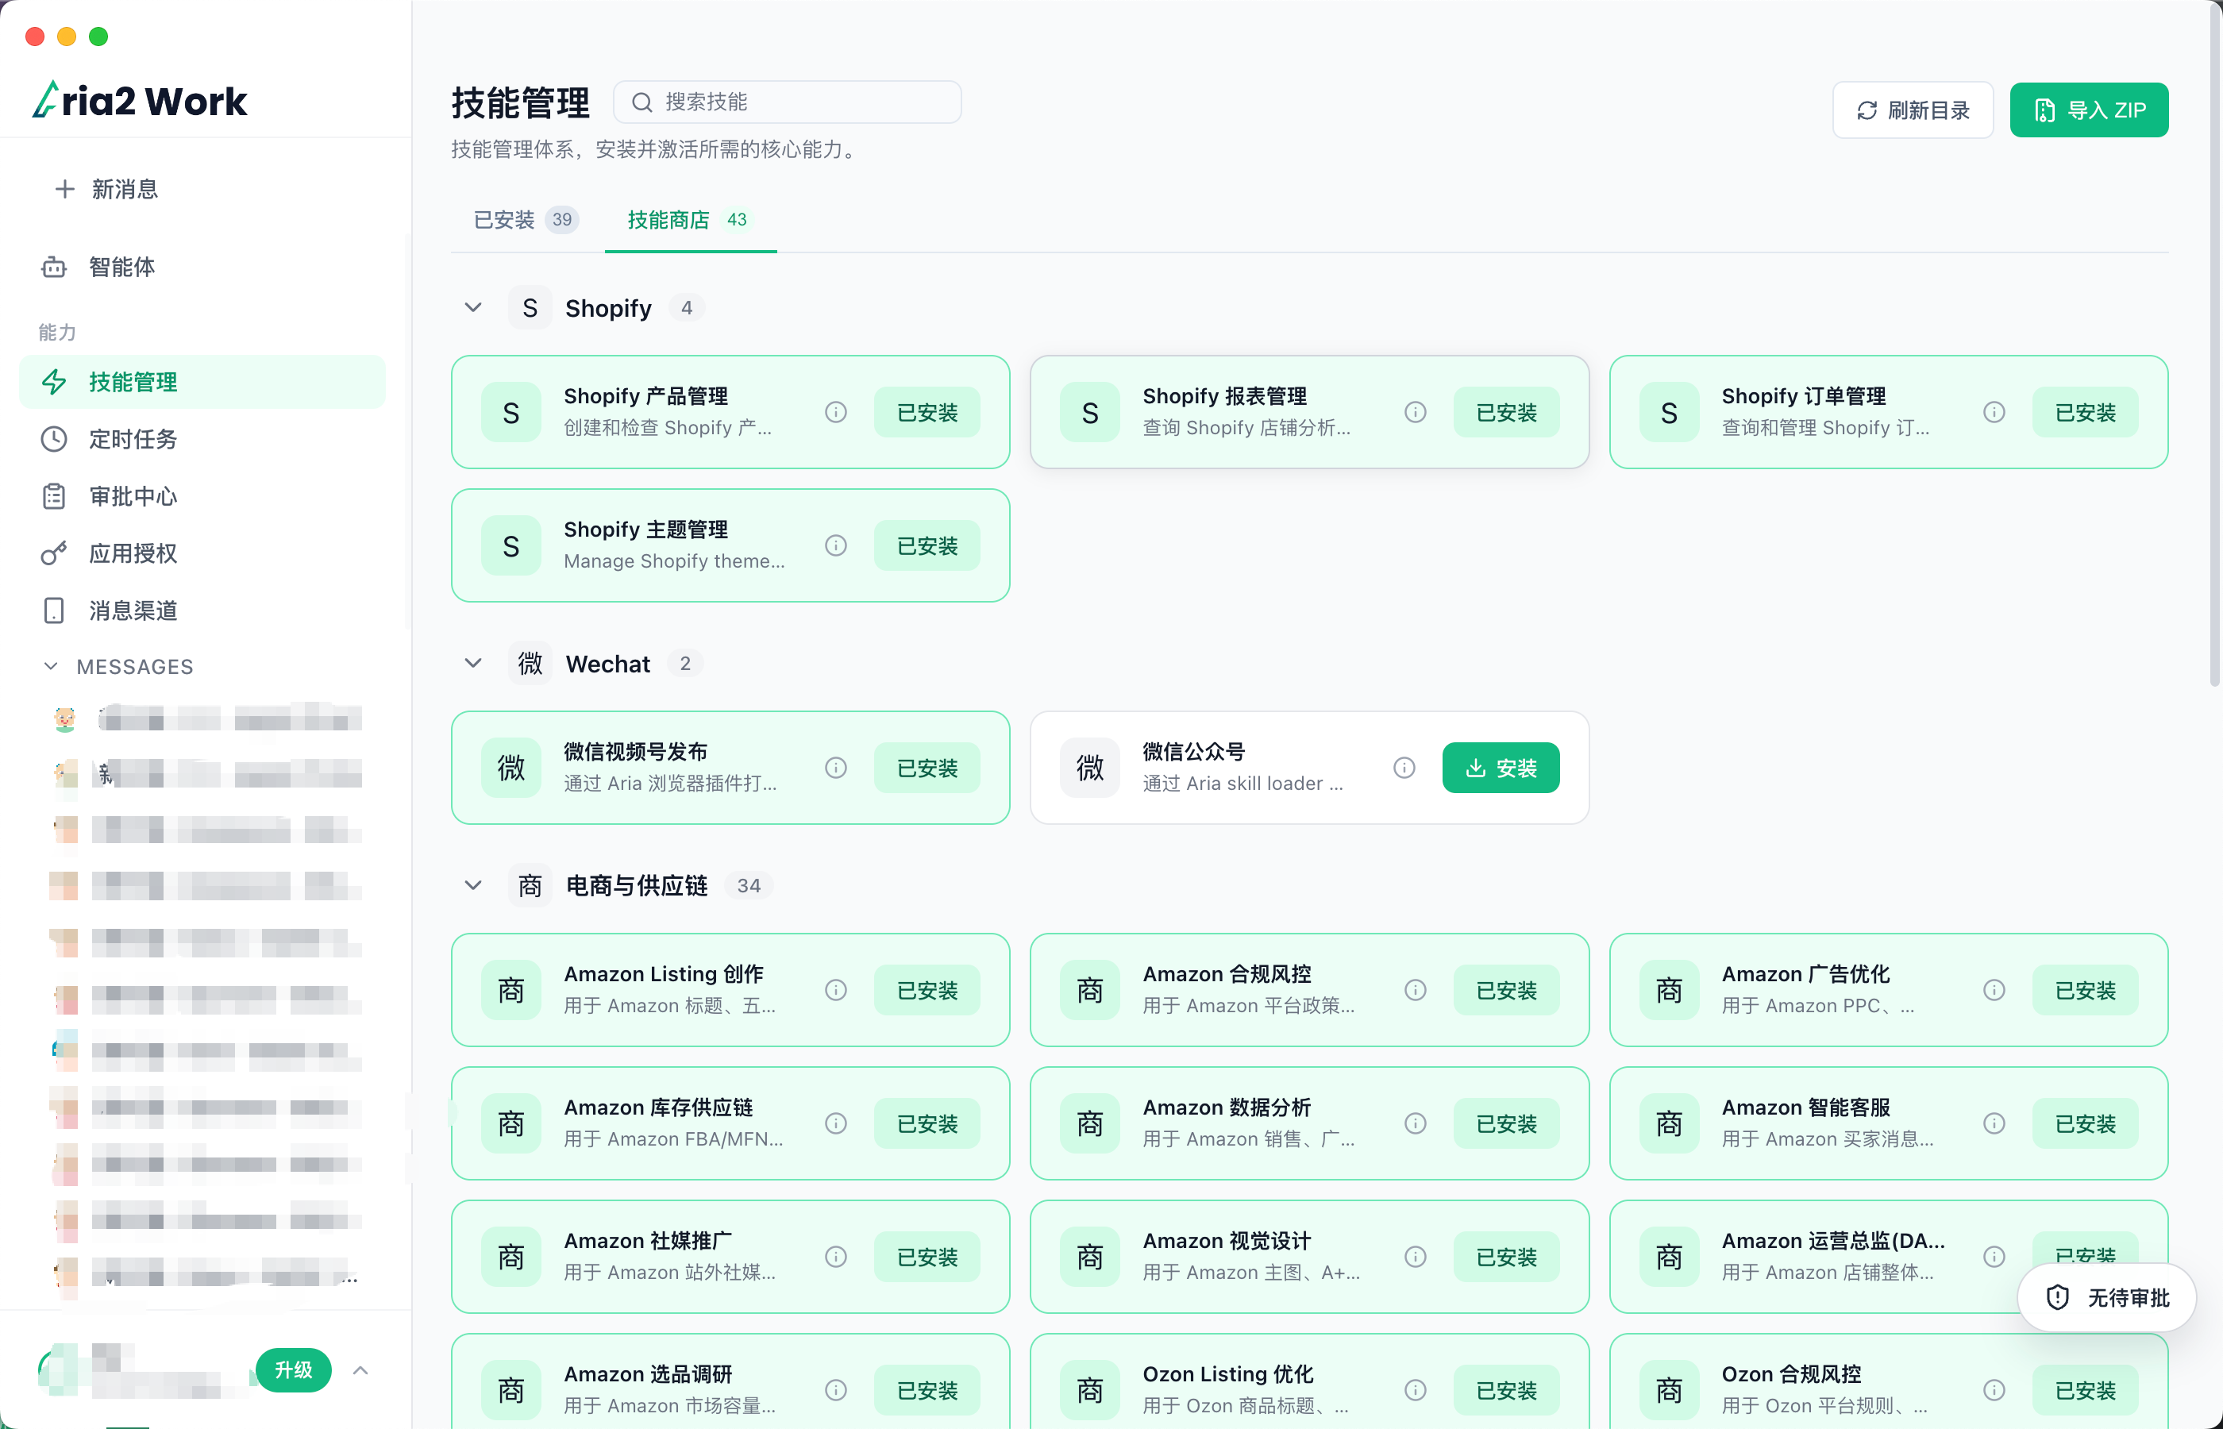Click the Shopify category S badge
The height and width of the screenshot is (1429, 2223).
530,307
